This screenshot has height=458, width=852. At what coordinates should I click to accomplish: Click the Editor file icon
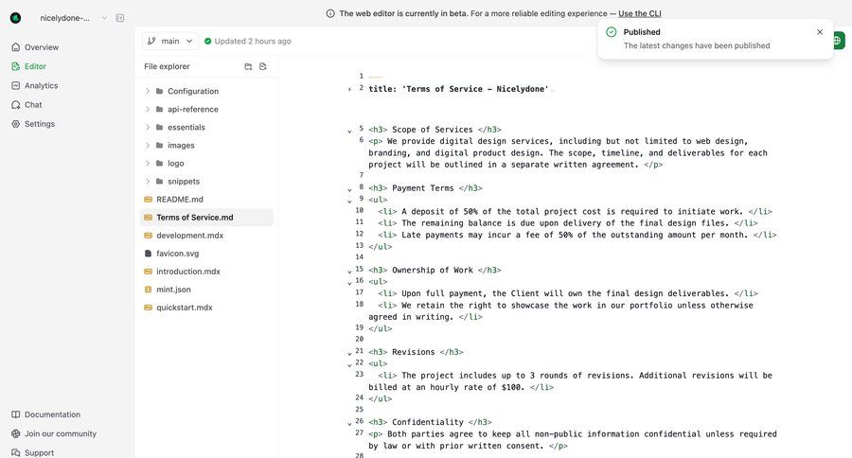[16, 66]
